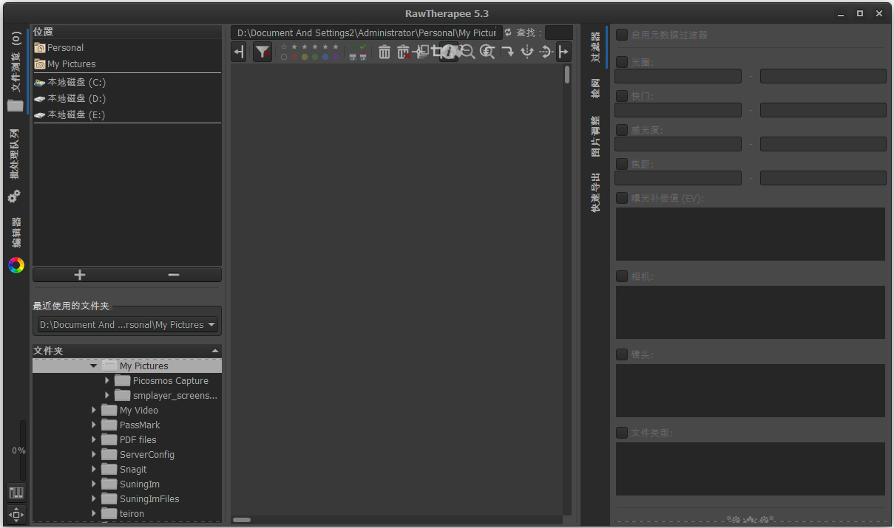Click the clear filters funnel icon

263,52
